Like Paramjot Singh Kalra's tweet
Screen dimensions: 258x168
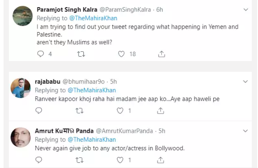coord(121,54)
